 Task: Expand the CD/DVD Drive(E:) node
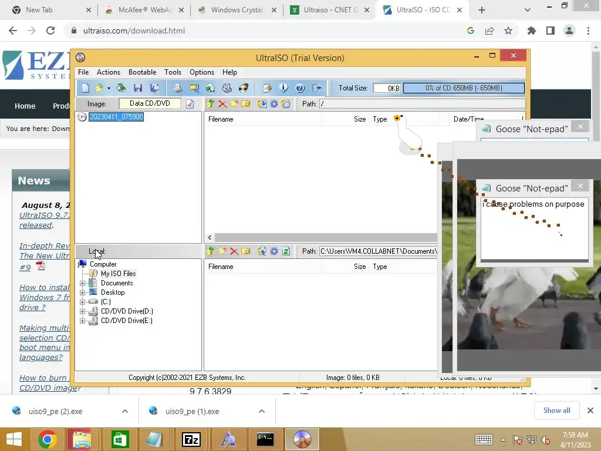[82, 321]
